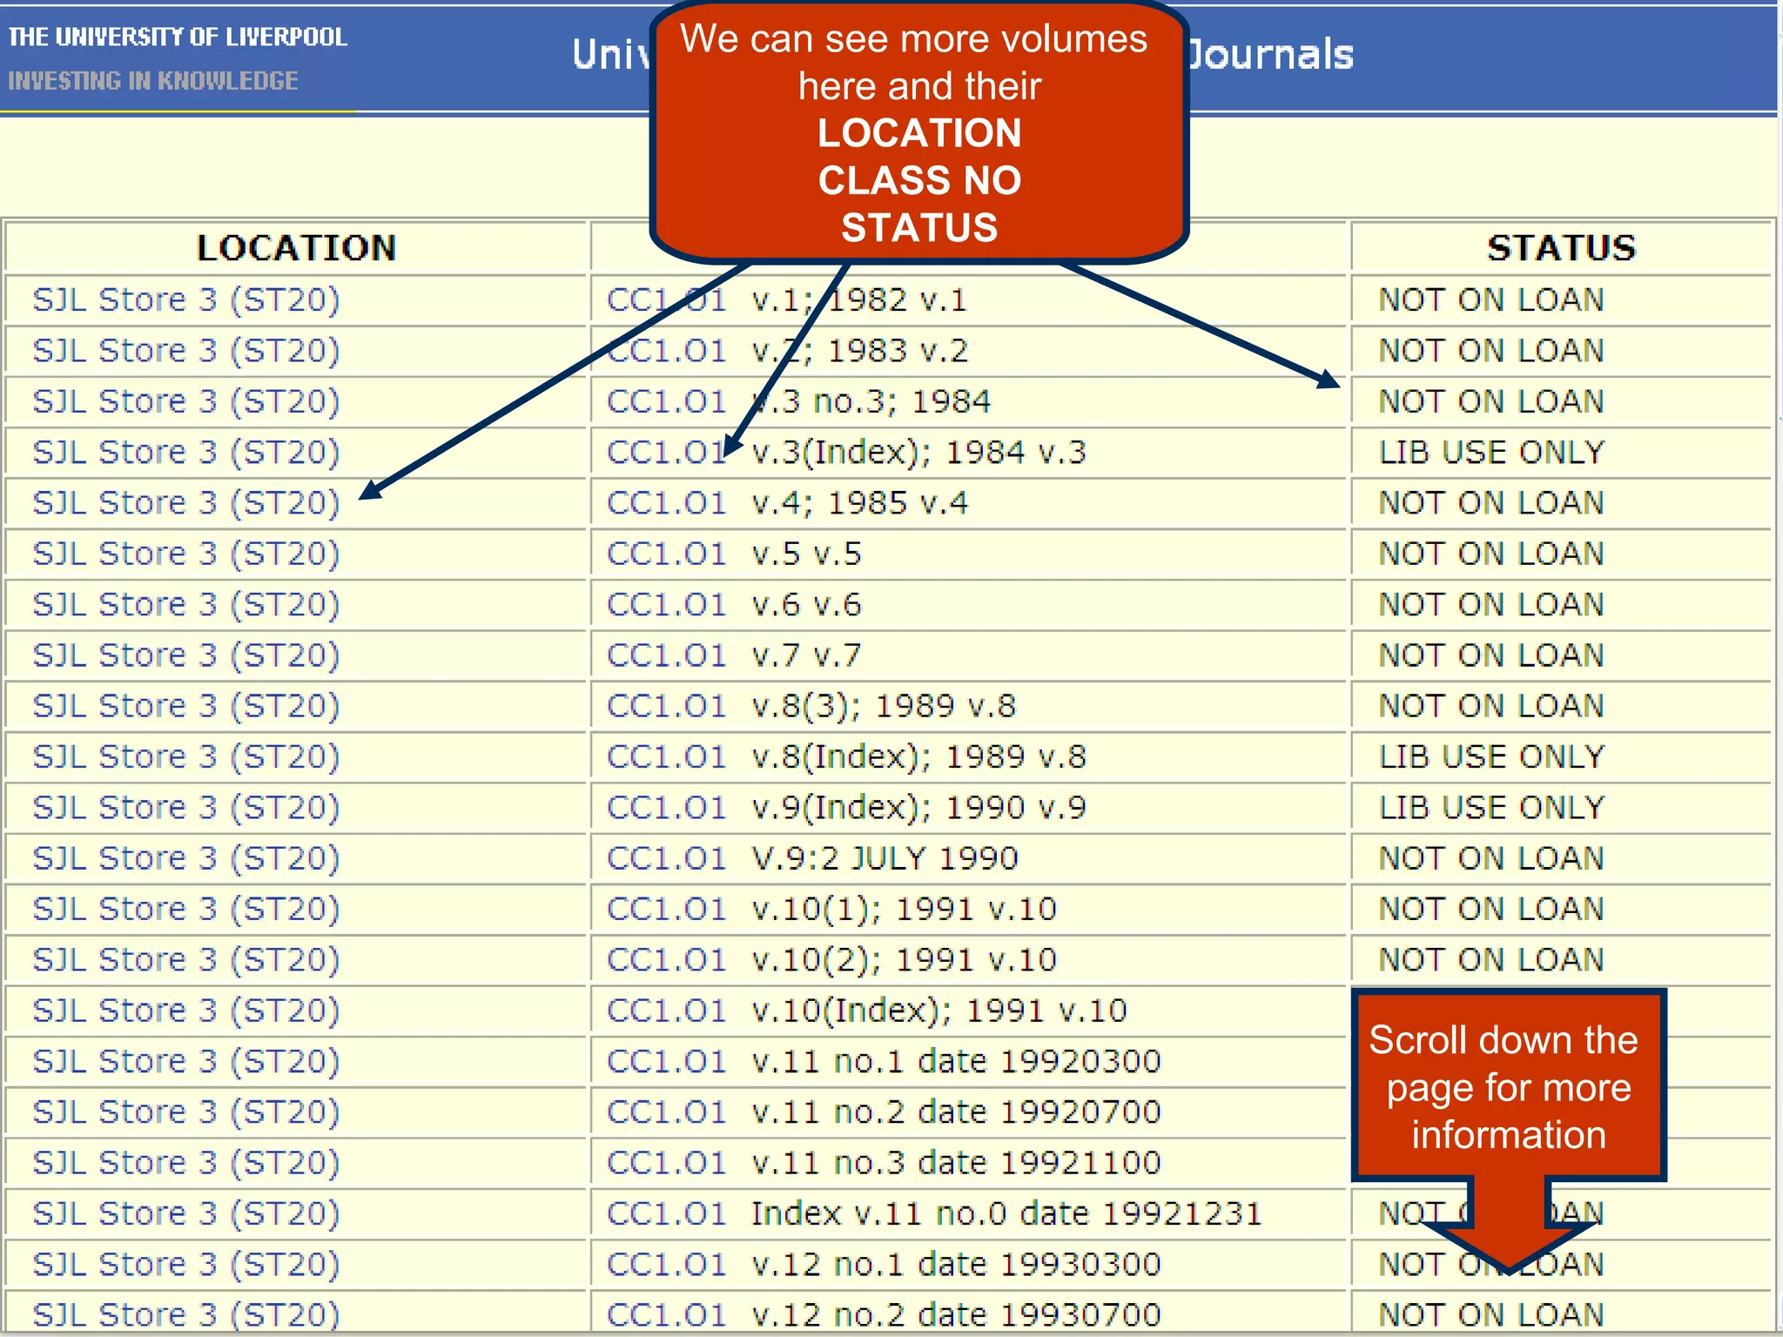Click CC1.O1 class number in v.11 no.3 row

tap(666, 1163)
